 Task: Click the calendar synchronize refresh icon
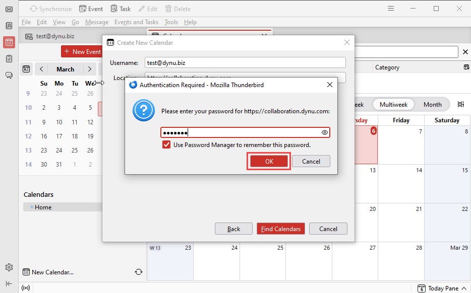(139, 272)
